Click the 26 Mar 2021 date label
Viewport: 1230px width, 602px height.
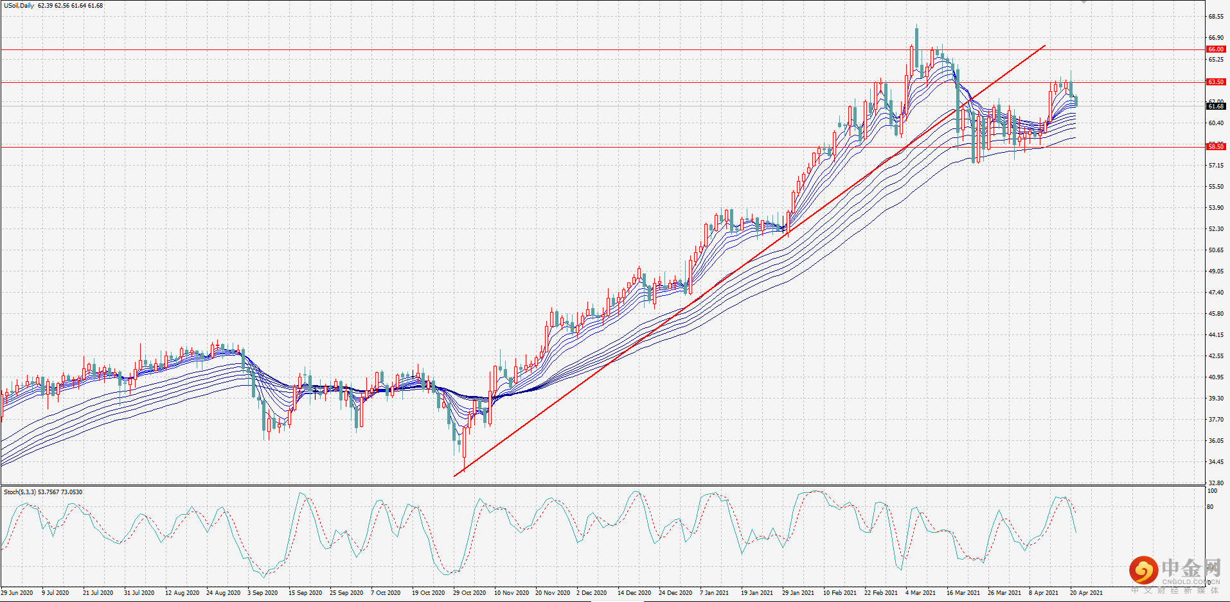pyautogui.click(x=1004, y=593)
